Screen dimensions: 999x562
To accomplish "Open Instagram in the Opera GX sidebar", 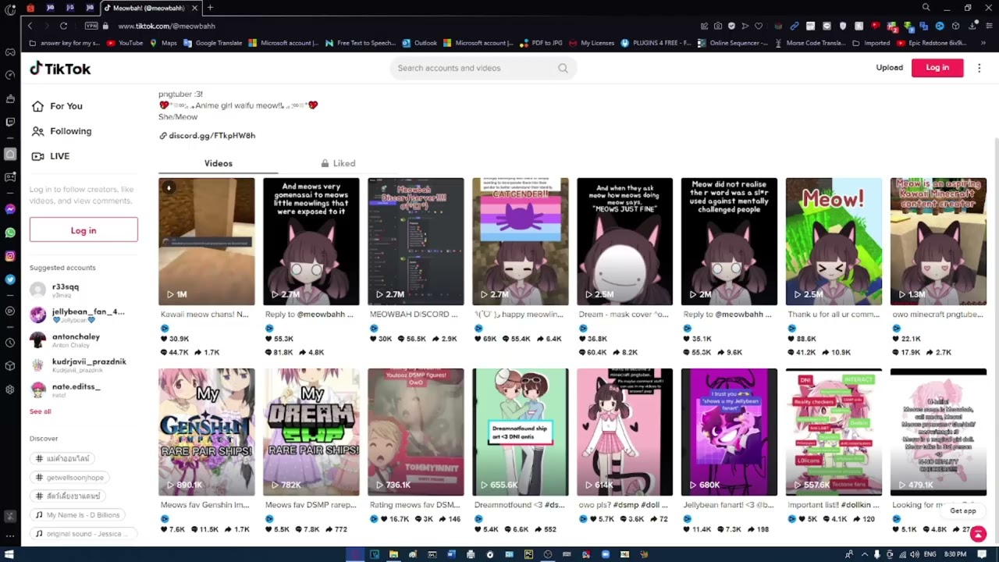I will coord(10,256).
